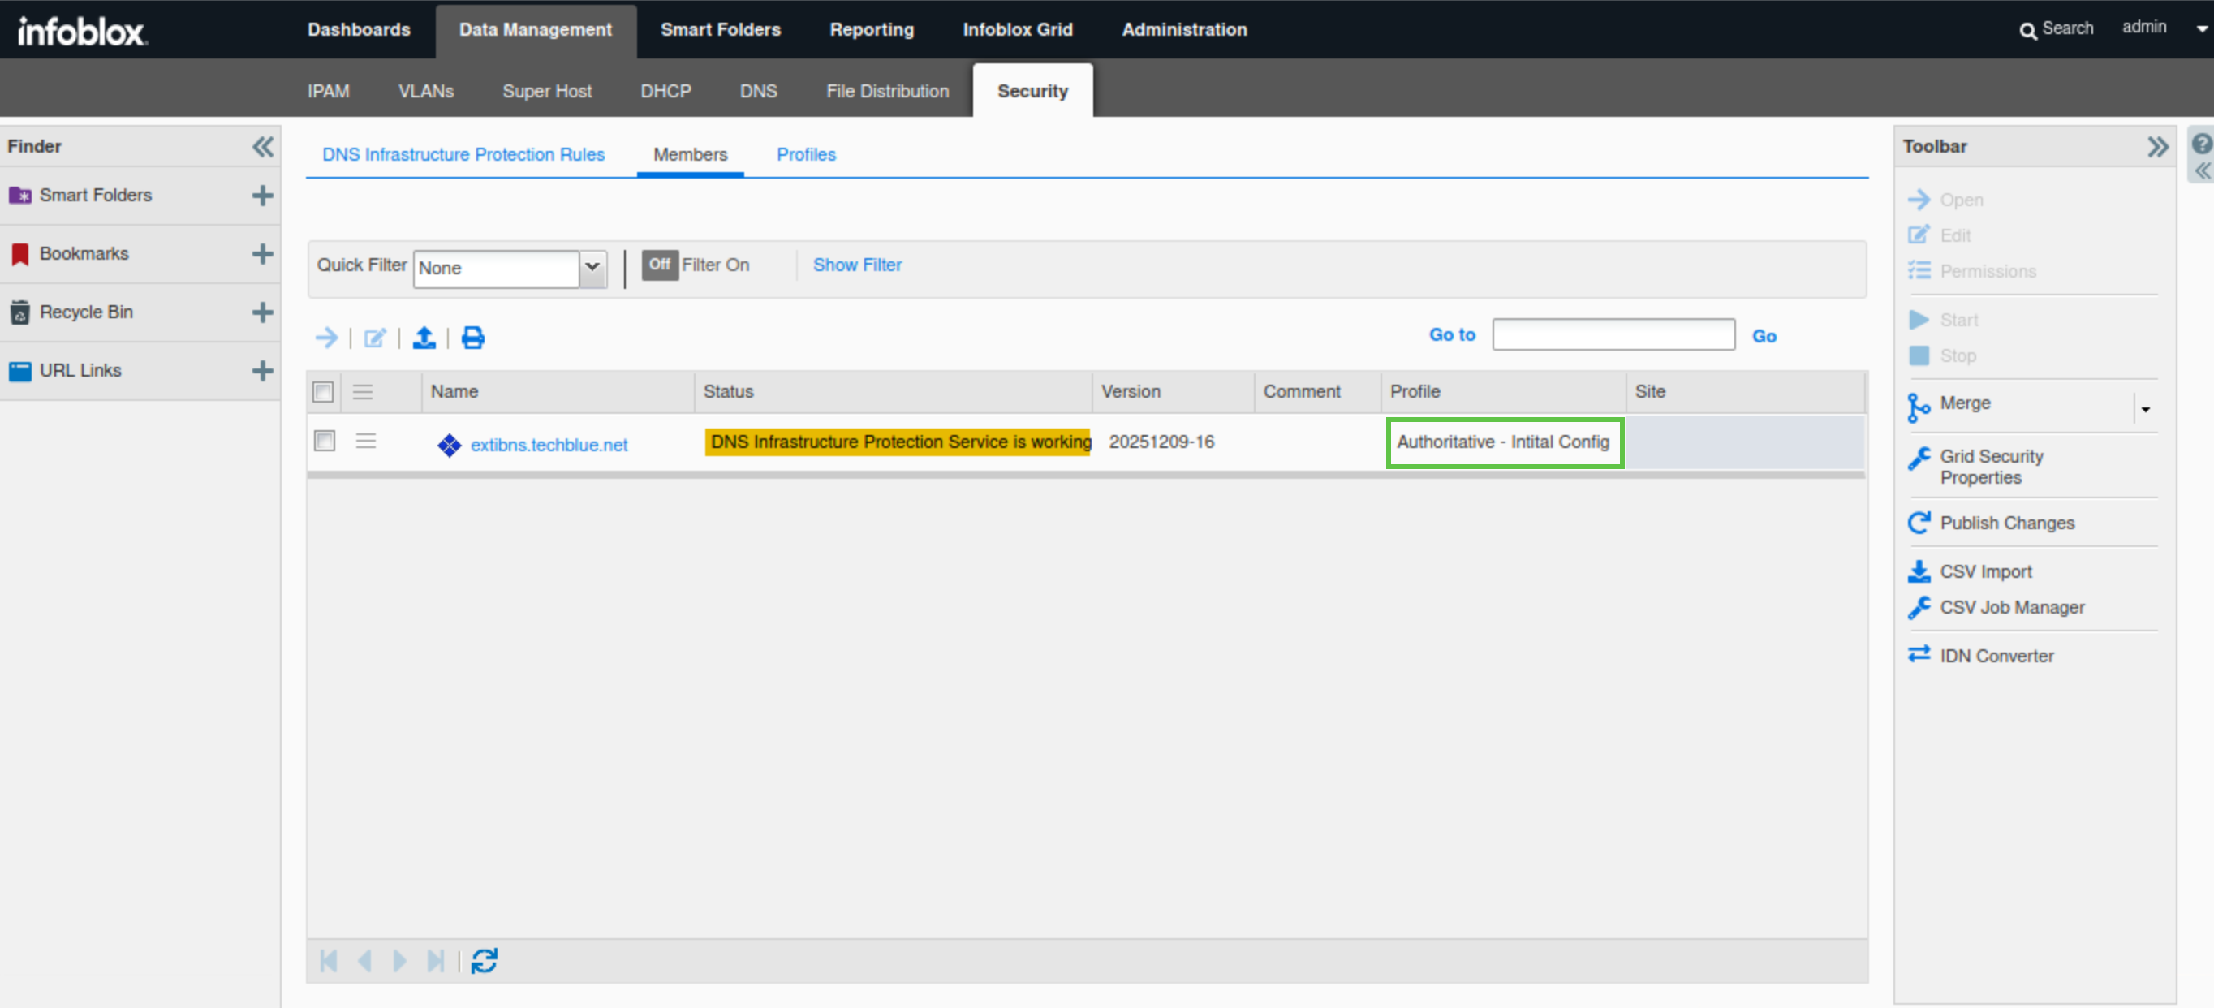Image resolution: width=2214 pixels, height=1008 pixels.
Task: Collapse the Finder panel
Action: [262, 146]
